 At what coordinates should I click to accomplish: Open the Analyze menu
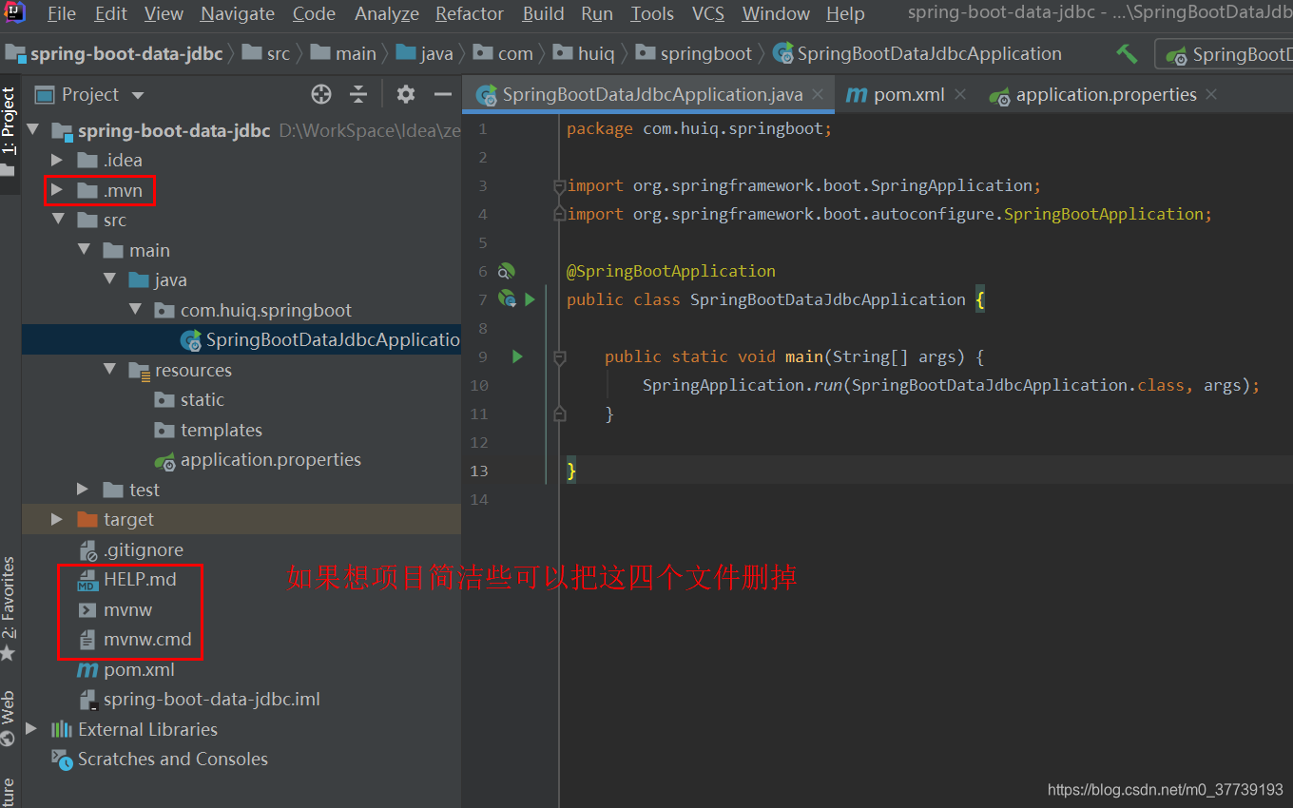click(387, 13)
